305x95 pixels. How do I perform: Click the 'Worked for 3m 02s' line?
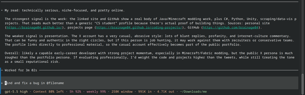click(21, 70)
